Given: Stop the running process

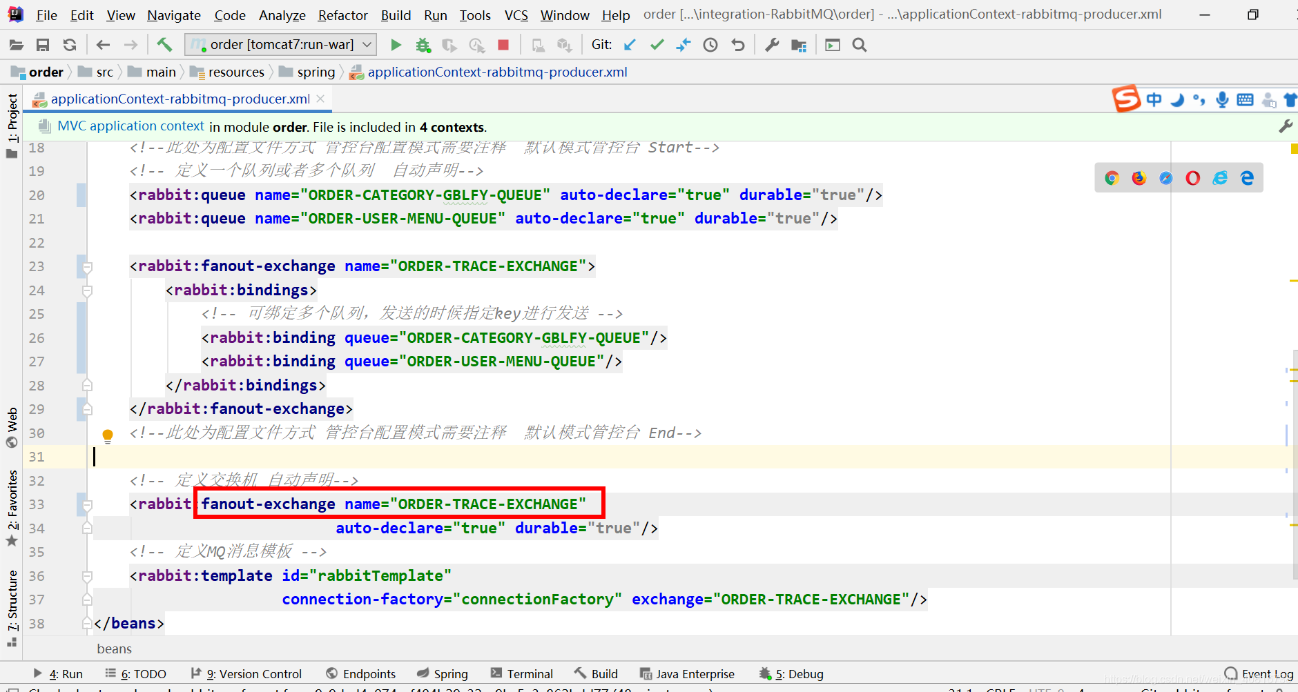Looking at the screenshot, I should pos(503,45).
